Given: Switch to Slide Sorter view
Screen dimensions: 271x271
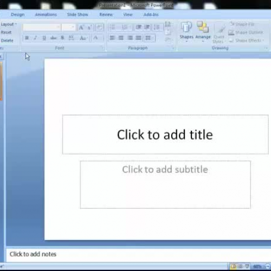Looking at the screenshot, I should [240, 267].
